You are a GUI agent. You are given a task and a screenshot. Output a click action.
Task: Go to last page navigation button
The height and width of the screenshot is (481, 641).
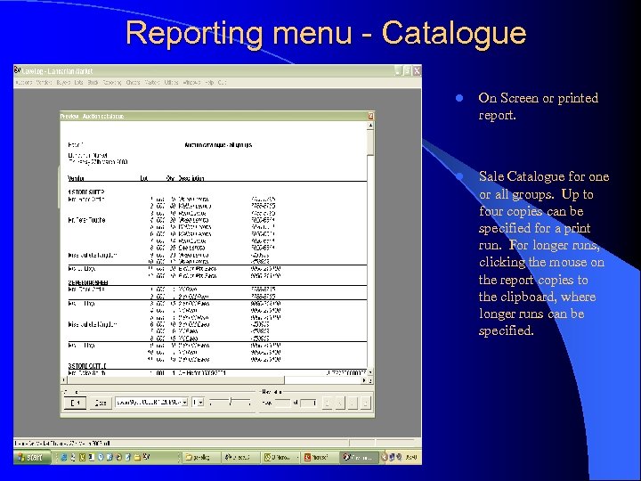366,403
